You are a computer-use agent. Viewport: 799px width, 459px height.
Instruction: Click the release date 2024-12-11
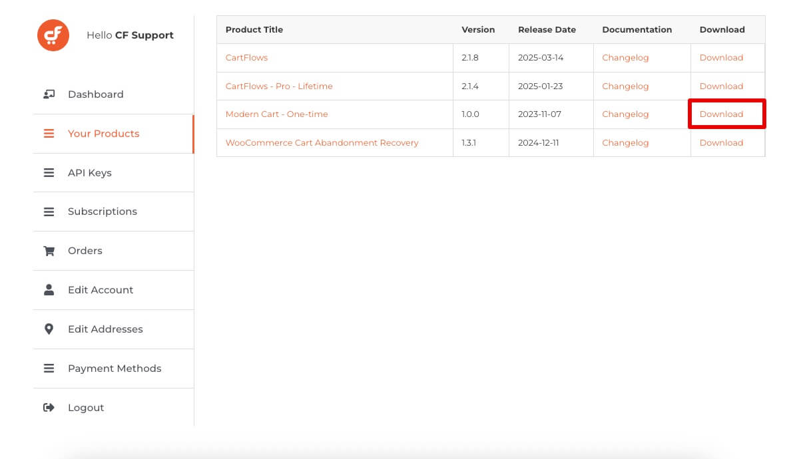tap(540, 143)
